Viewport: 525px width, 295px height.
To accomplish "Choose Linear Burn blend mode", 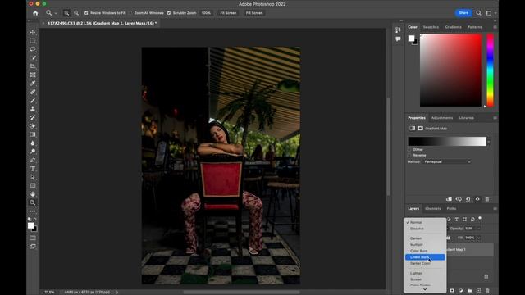I will pos(425,256).
